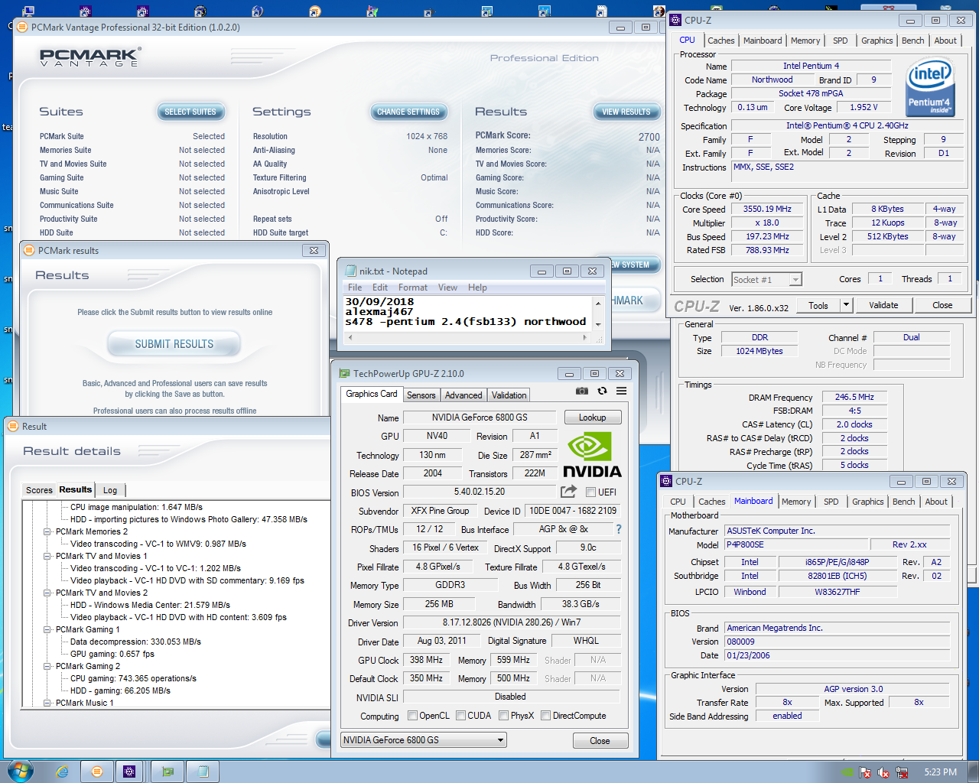
Task: Click the network tray icon
Action: point(902,772)
